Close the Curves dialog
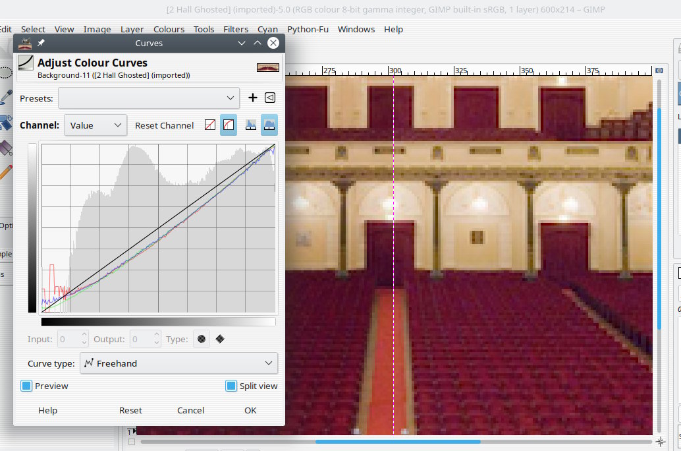 pos(273,43)
